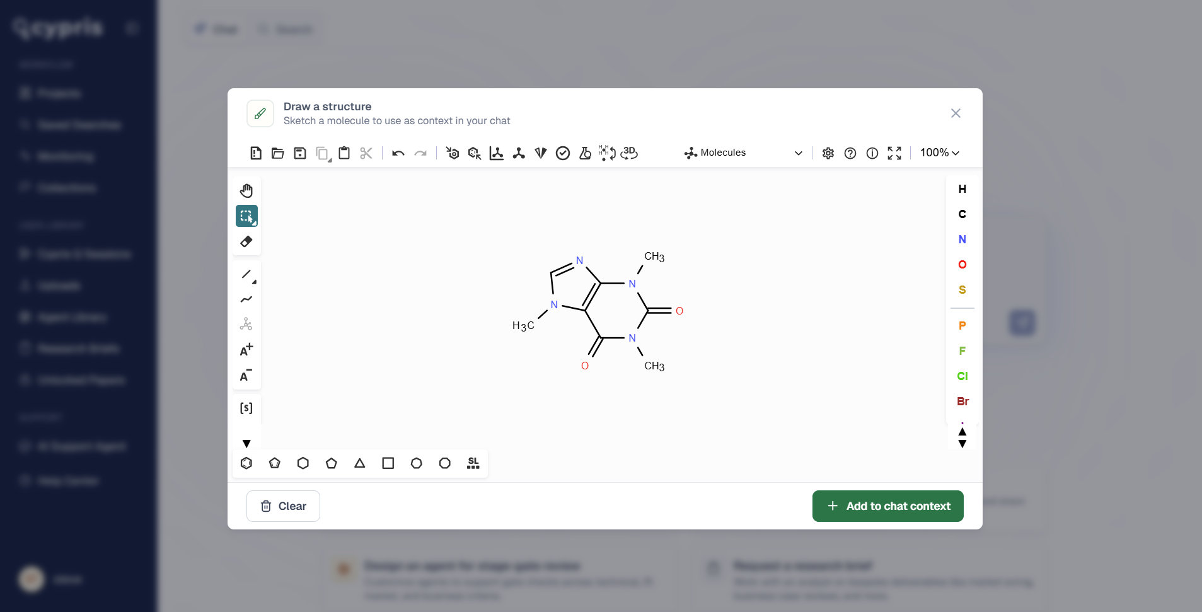This screenshot has width=1202, height=612.
Task: Pick the Cyclooctane ring template
Action: [445, 463]
